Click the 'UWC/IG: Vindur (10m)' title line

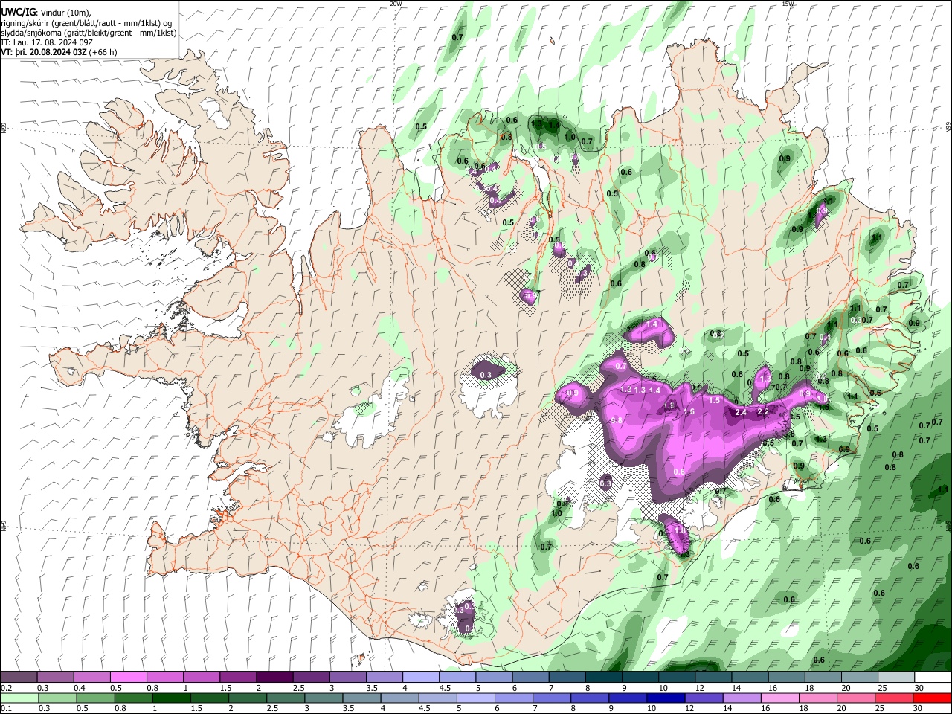pos(45,13)
